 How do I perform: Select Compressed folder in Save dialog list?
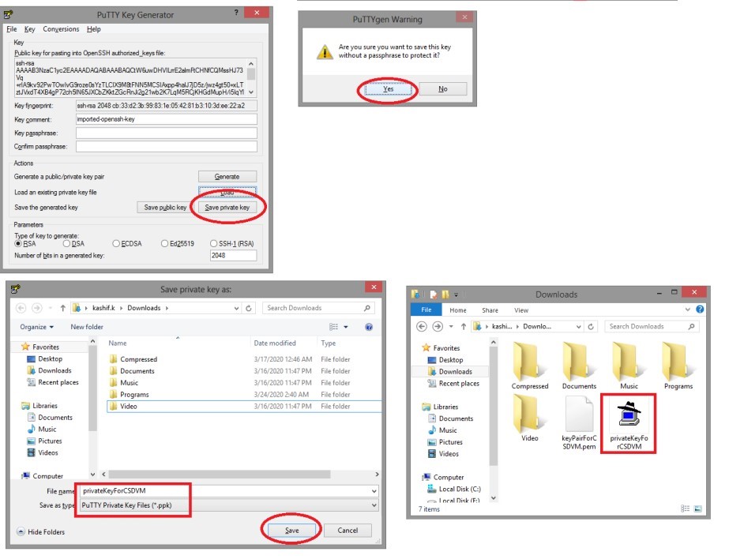[138, 359]
